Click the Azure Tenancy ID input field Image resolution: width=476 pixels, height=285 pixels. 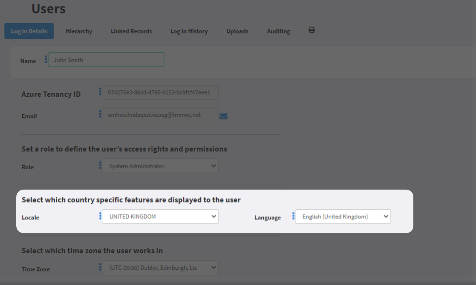(x=160, y=92)
